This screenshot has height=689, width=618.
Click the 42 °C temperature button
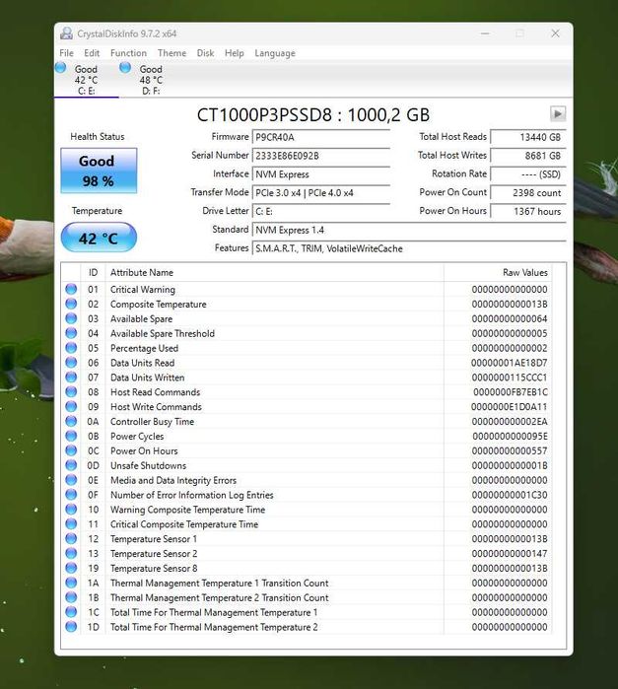point(99,238)
